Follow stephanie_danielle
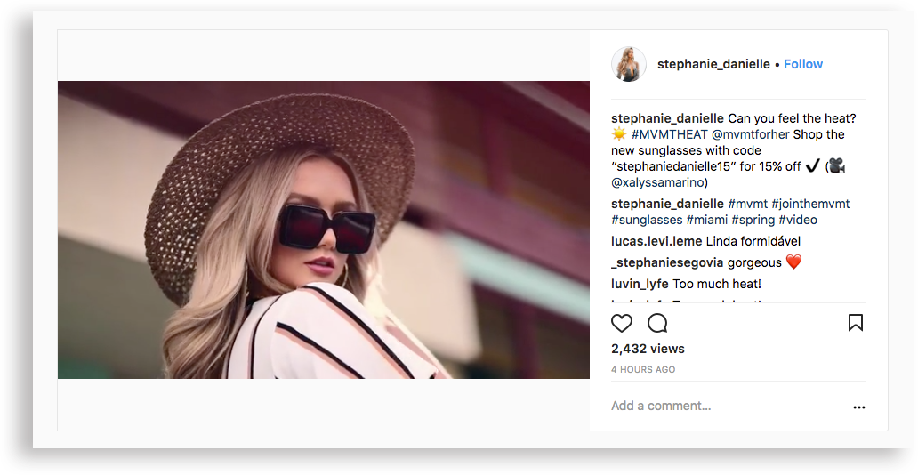 [803, 64]
